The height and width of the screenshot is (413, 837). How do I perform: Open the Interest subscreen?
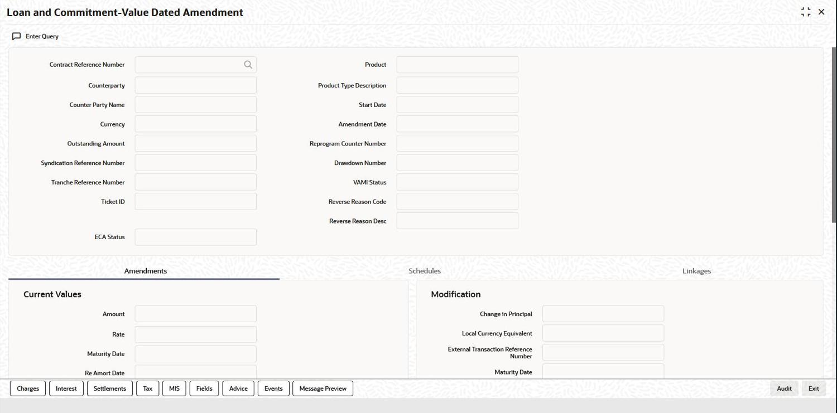[x=66, y=388]
